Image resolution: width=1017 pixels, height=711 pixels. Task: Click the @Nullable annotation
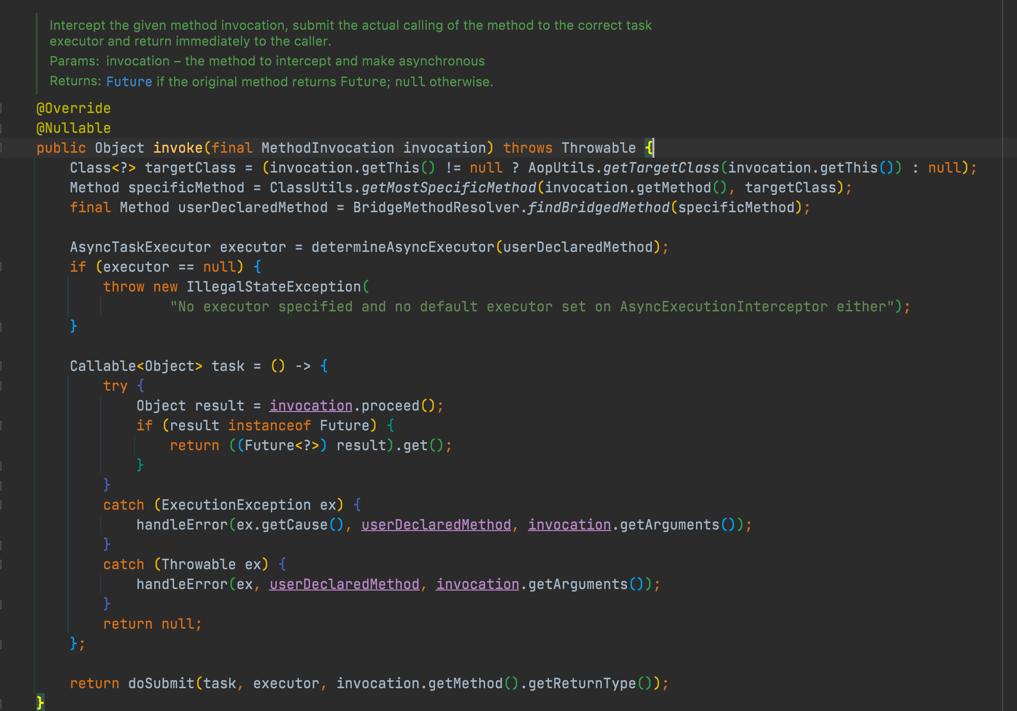pos(73,128)
